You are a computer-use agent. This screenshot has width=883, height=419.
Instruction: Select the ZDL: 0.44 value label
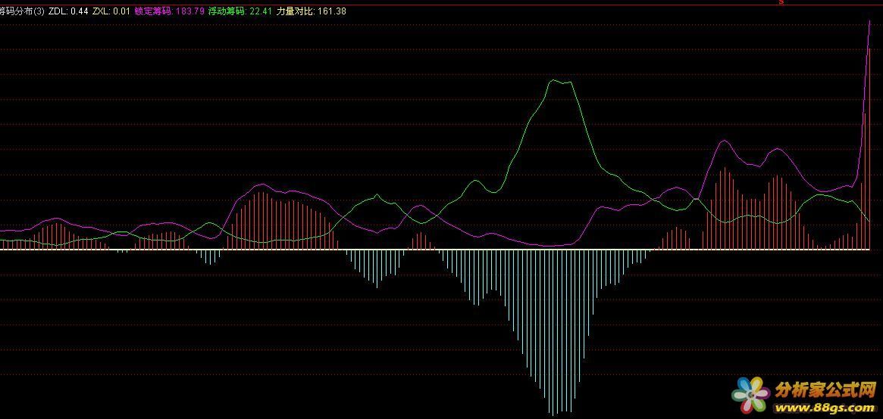(68, 11)
